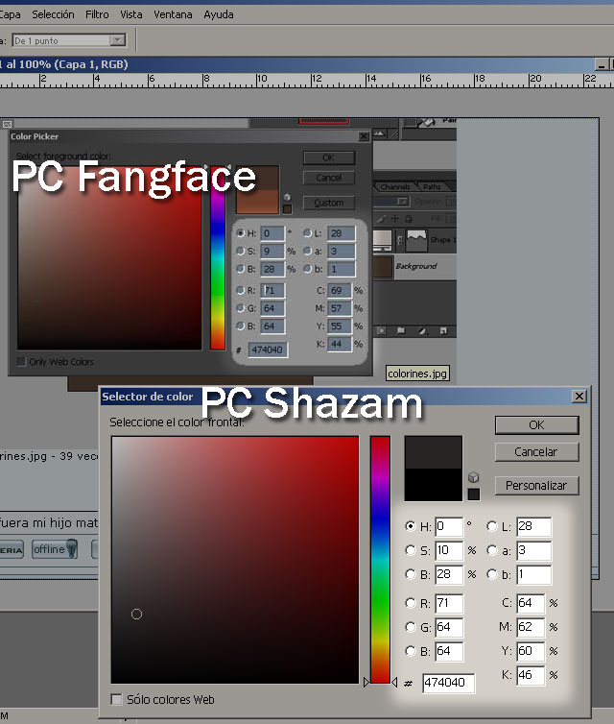
Task: Select the S saturation radio button in Selector de color
Action: (x=410, y=550)
